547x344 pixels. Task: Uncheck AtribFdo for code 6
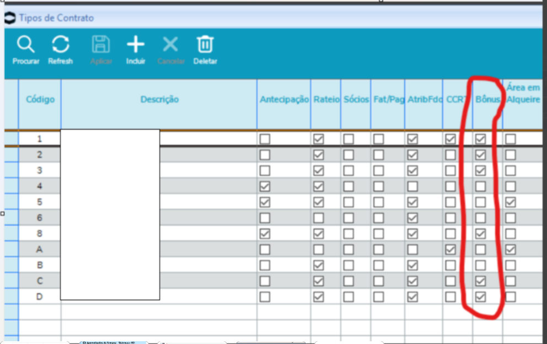point(412,218)
